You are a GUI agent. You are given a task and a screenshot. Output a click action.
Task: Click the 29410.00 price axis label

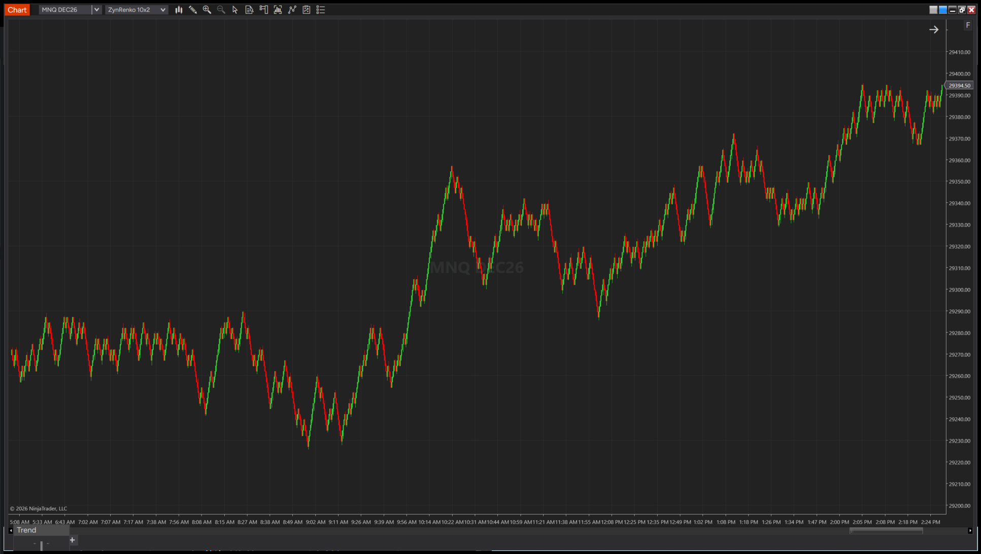959,52
